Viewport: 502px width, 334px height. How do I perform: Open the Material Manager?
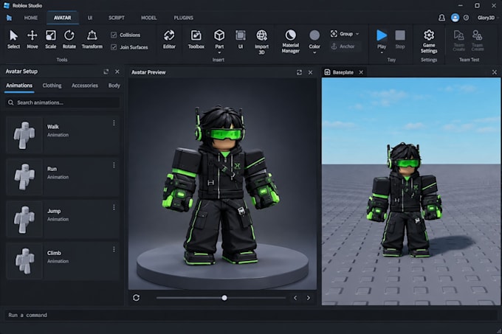click(x=290, y=41)
